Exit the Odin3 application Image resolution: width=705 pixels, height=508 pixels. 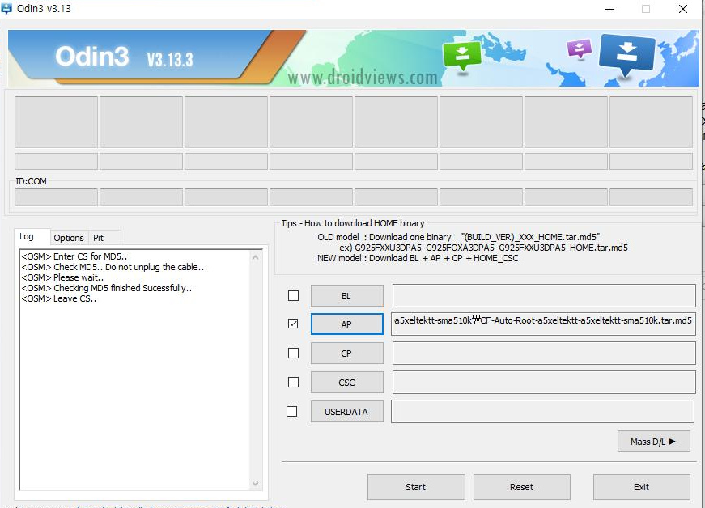pos(642,487)
